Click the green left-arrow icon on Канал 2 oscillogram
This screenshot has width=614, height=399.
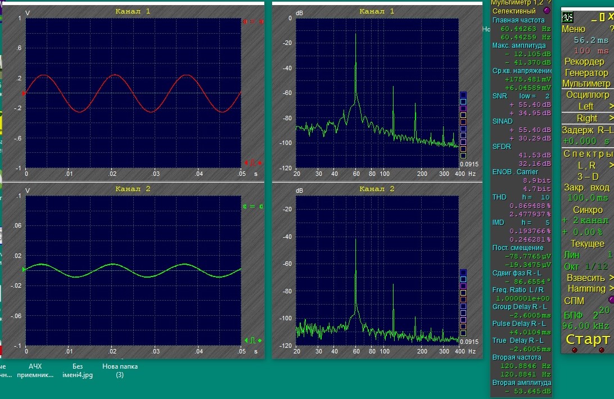click(x=246, y=340)
